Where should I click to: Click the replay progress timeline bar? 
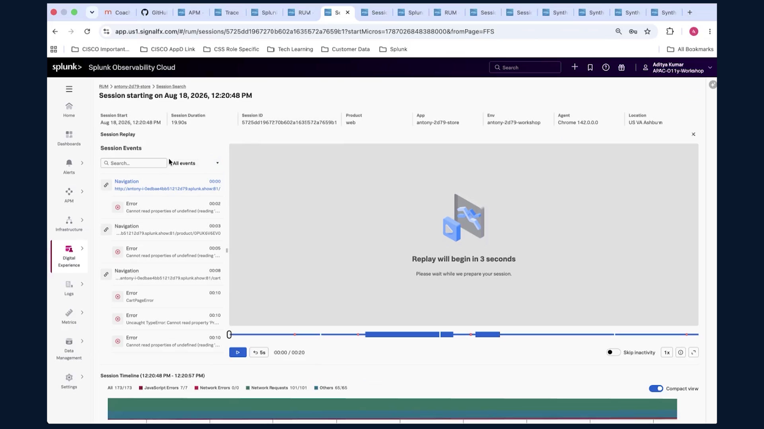pos(464,334)
